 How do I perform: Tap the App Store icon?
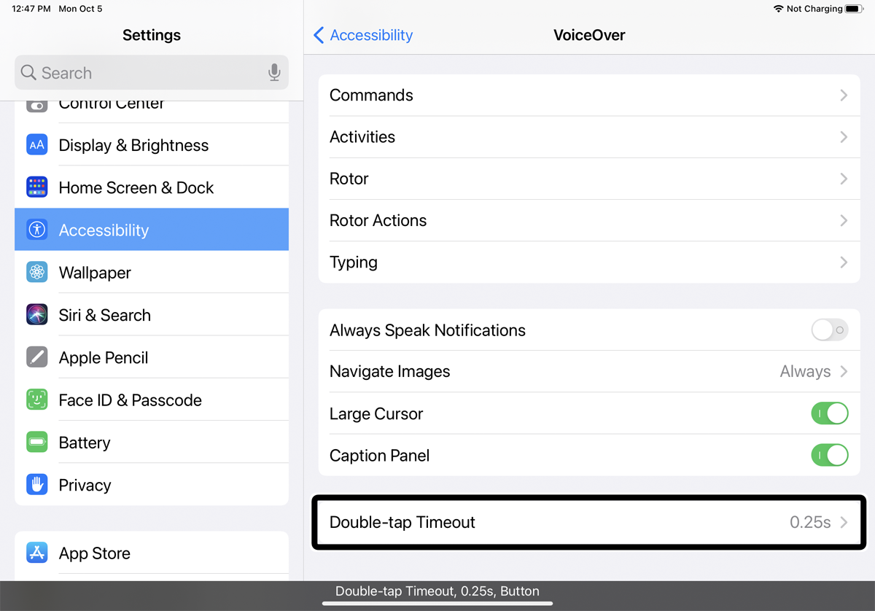[x=37, y=553]
